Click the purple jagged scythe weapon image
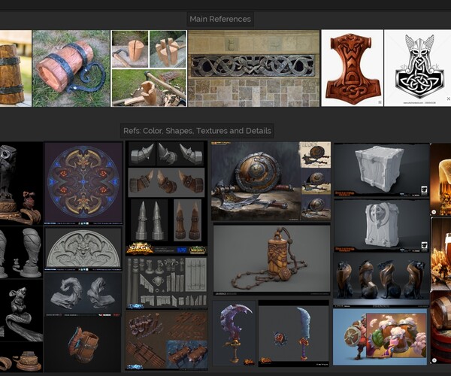 (x=234, y=333)
